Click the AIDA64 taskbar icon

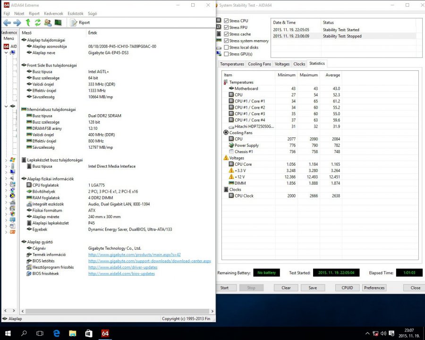[x=105, y=333]
